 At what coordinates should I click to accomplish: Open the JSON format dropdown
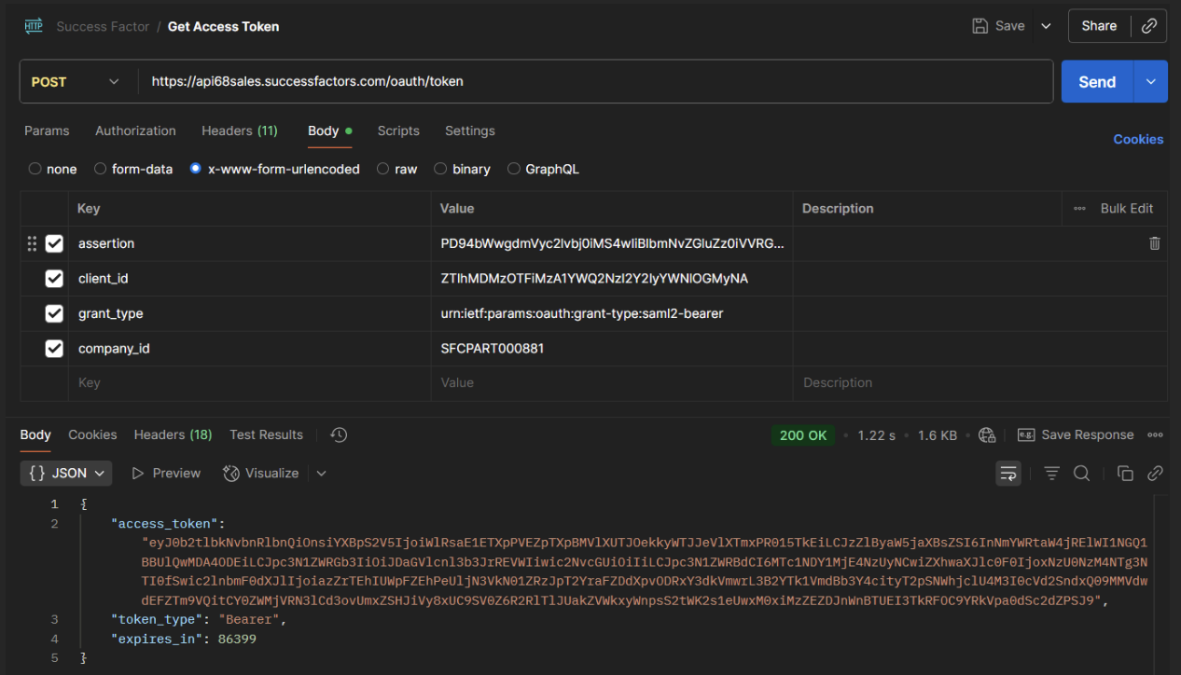[x=66, y=474]
